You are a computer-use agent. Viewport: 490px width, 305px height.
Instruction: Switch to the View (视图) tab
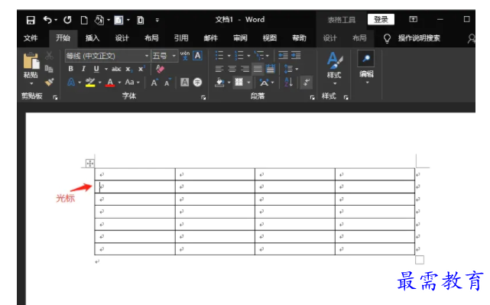[270, 38]
